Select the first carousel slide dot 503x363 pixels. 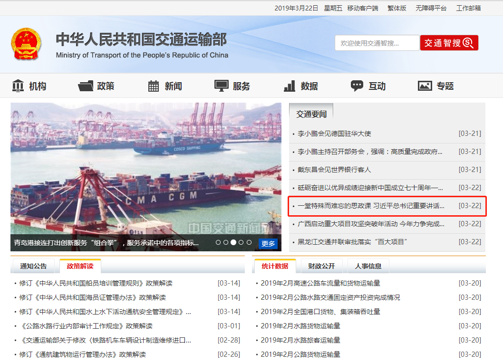click(x=218, y=242)
